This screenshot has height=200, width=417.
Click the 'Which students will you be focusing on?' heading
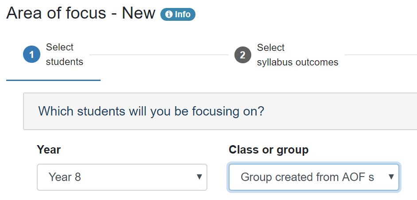pyautogui.click(x=151, y=111)
